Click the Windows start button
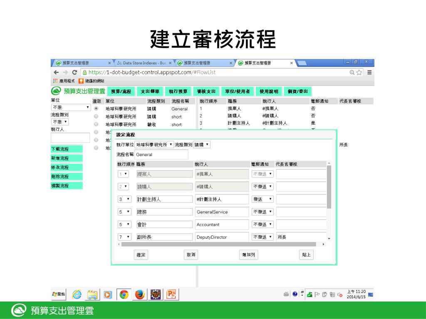Screen dimensions: 426x319 [x=59, y=294]
